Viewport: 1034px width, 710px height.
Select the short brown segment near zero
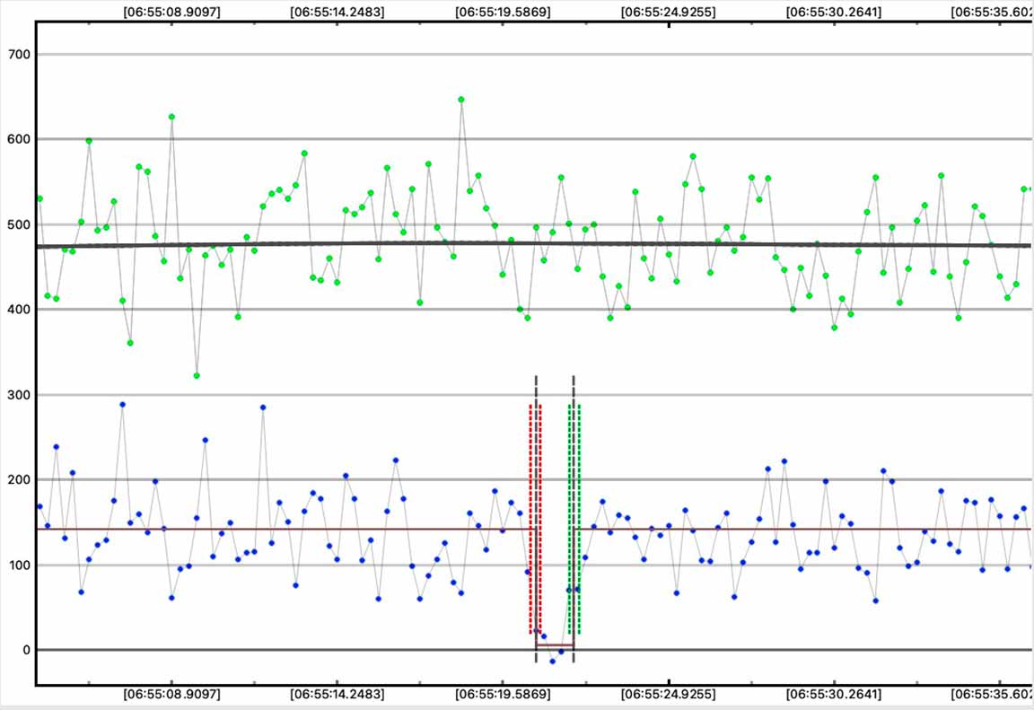click(555, 645)
